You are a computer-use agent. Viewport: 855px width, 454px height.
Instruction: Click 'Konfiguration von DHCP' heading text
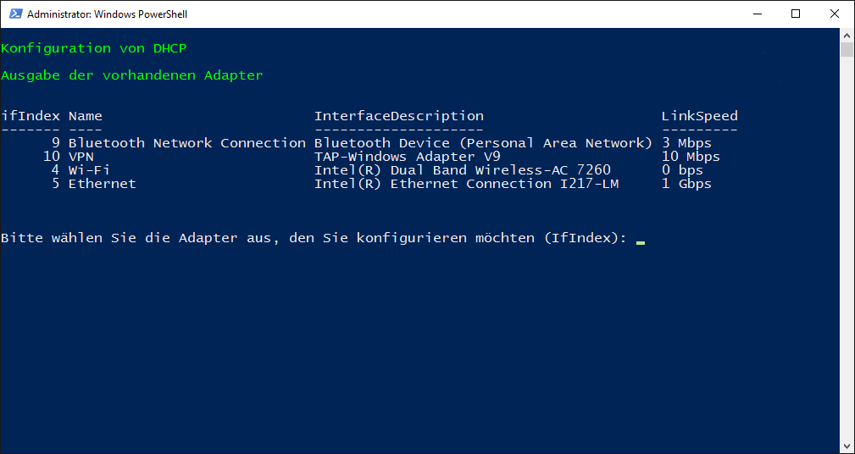(x=94, y=48)
